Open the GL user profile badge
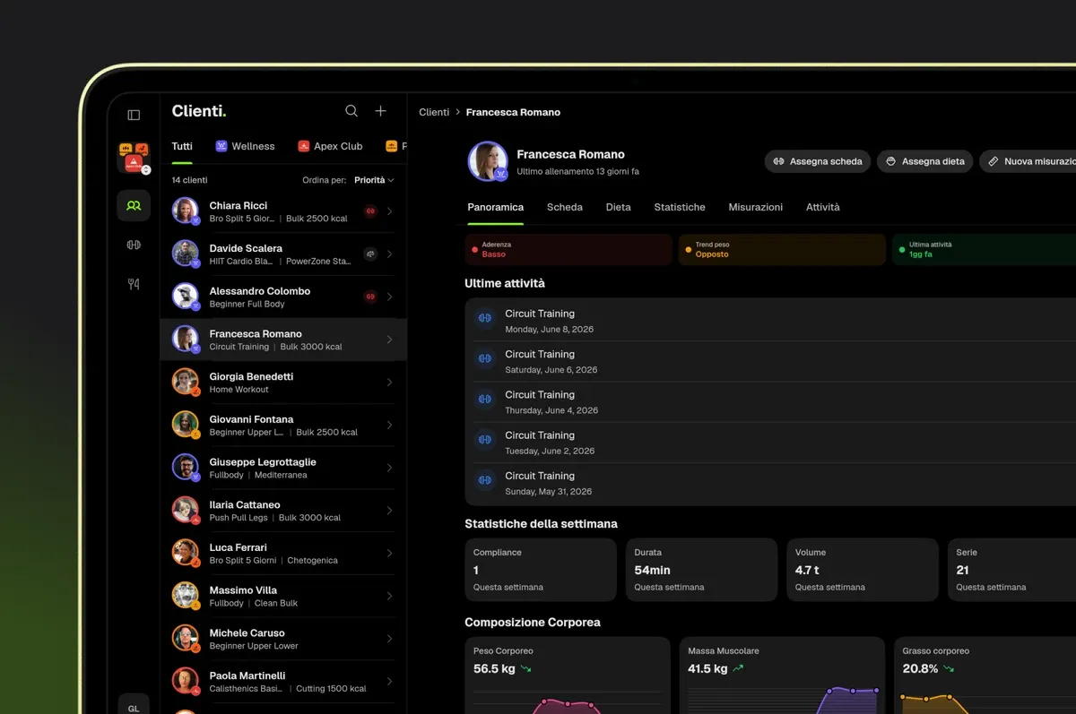This screenshot has height=714, width=1076. click(x=134, y=706)
